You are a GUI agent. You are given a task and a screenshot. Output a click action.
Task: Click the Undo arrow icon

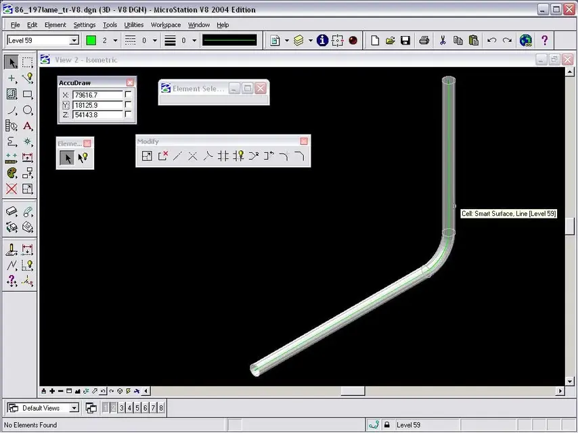point(492,41)
